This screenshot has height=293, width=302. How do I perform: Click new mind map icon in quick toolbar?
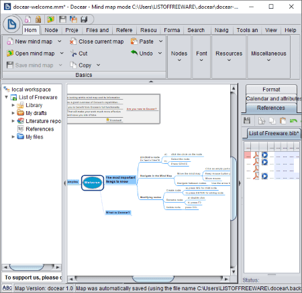tap(28, 19)
